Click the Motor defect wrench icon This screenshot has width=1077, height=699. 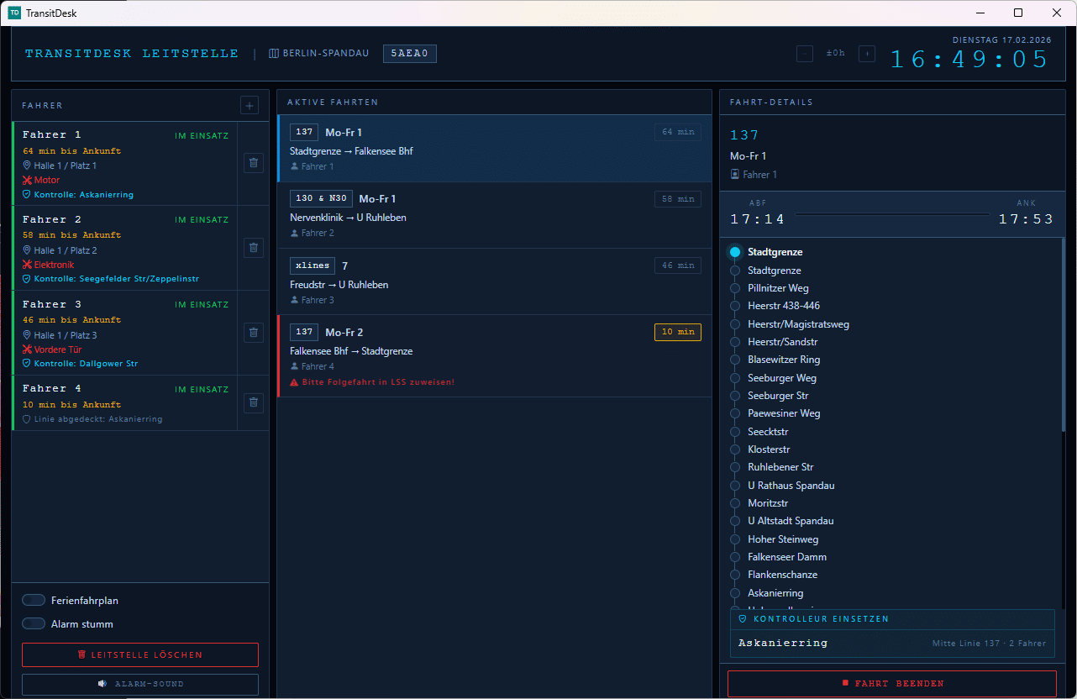point(28,181)
